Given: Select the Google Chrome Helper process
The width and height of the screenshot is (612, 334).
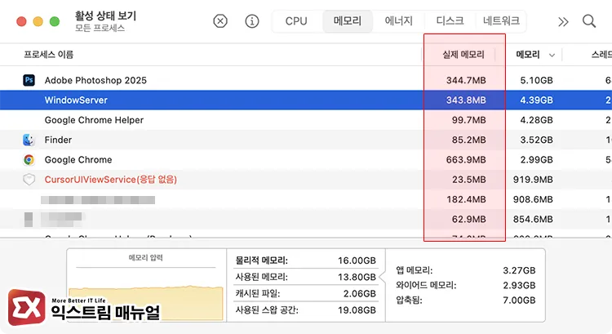Looking at the screenshot, I should point(94,120).
